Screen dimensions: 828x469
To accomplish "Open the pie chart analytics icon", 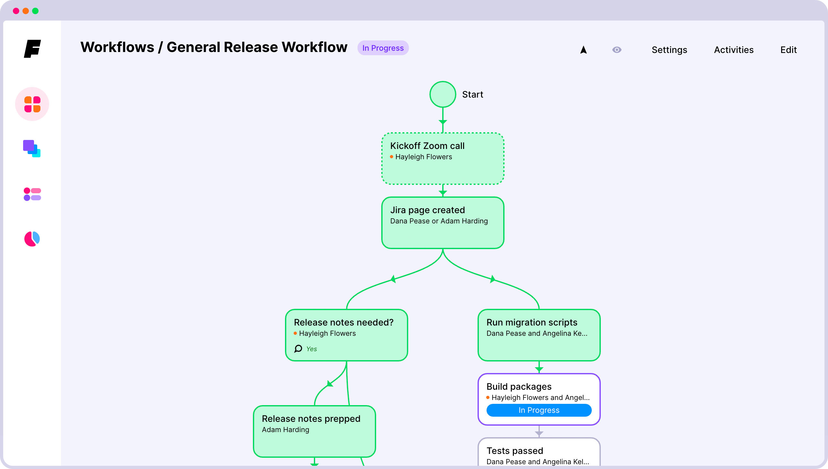I will coord(32,239).
